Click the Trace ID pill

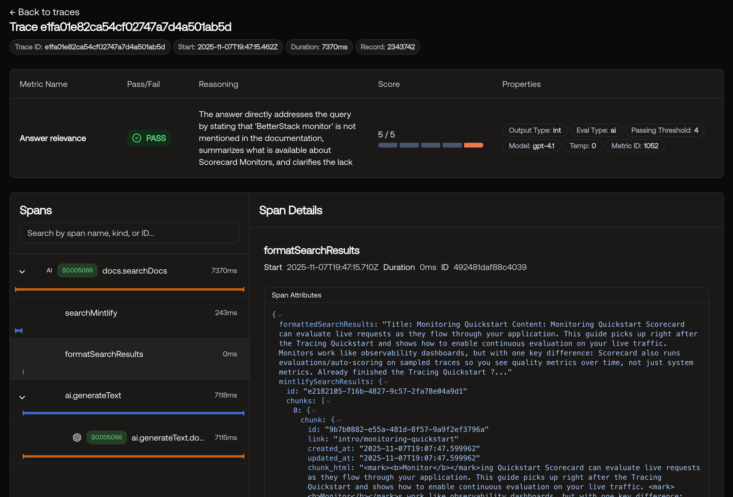point(90,47)
